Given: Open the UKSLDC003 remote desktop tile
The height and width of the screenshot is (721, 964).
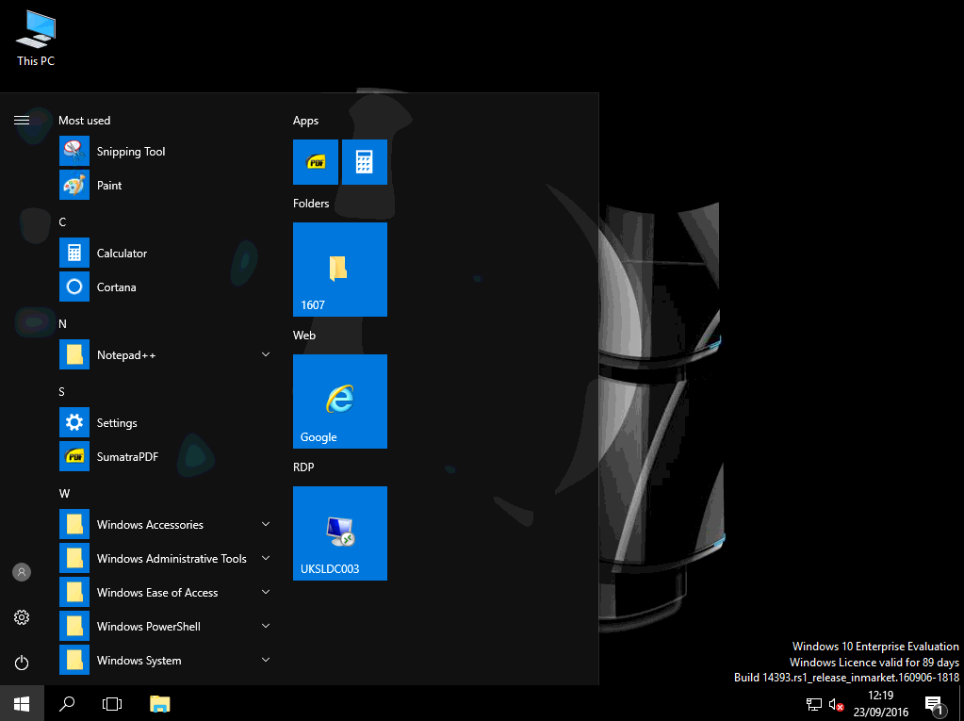Looking at the screenshot, I should point(340,533).
